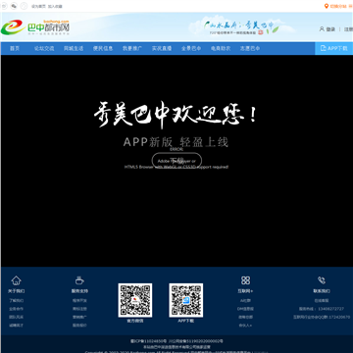The image size is (353, 353).
Task: Click the WeChat icon in top-left bar
Action: [x=14, y=6]
